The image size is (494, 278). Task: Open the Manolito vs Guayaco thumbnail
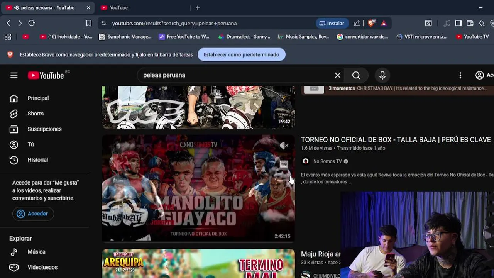[x=198, y=188]
